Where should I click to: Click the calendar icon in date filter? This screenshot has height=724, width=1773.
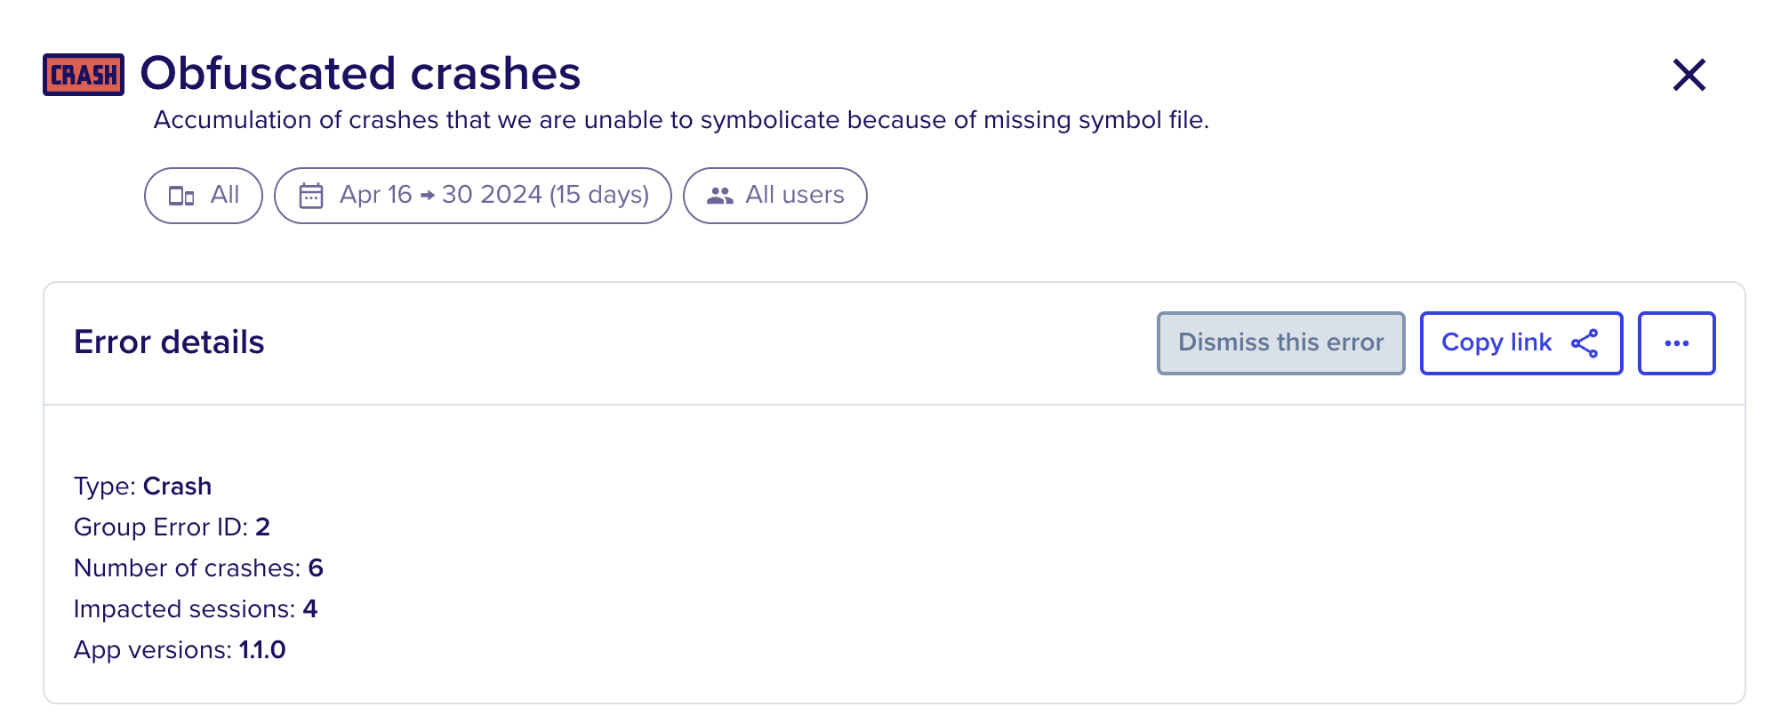click(x=311, y=196)
